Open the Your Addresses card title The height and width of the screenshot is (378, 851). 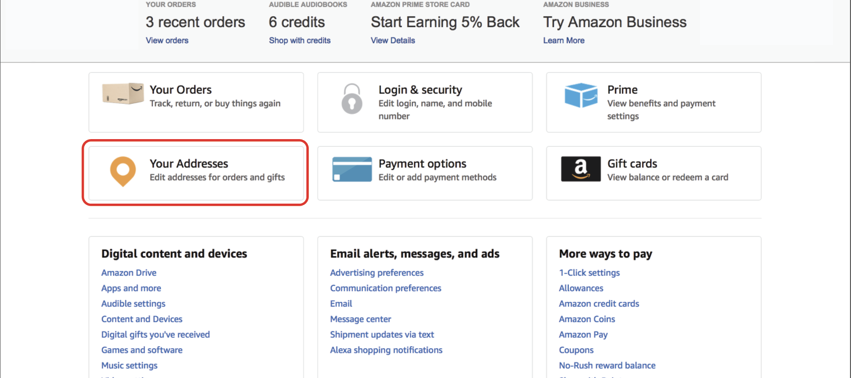pos(189,164)
